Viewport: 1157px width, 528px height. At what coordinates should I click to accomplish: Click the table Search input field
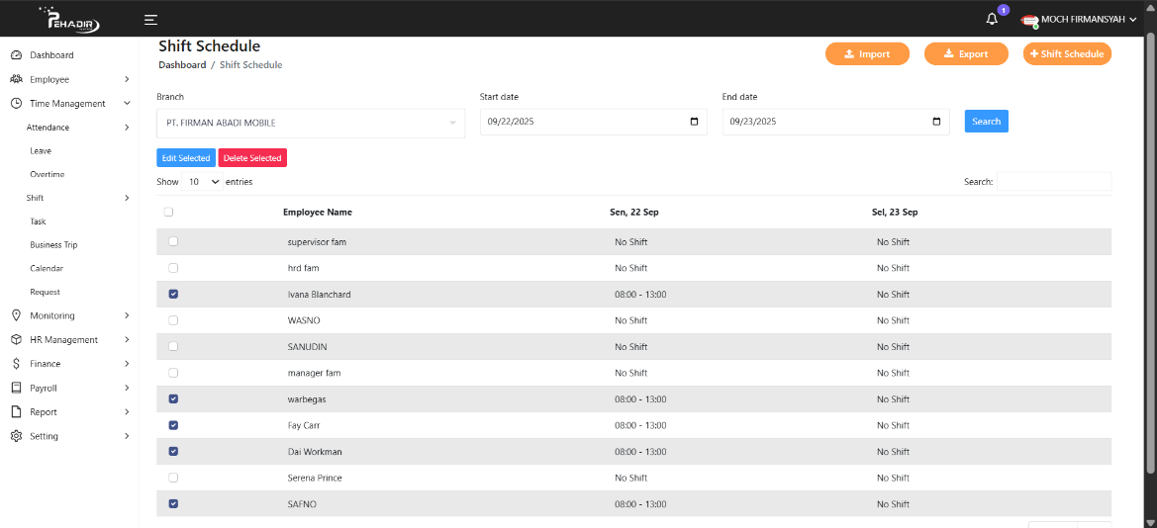click(1054, 181)
